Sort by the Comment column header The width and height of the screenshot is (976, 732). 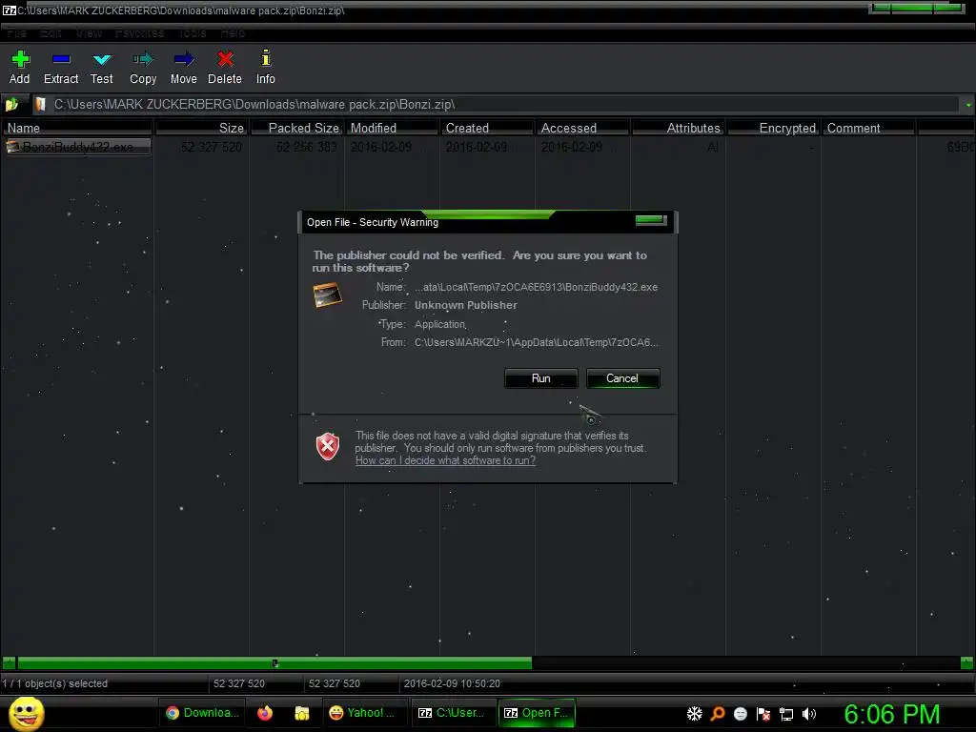tap(868, 128)
